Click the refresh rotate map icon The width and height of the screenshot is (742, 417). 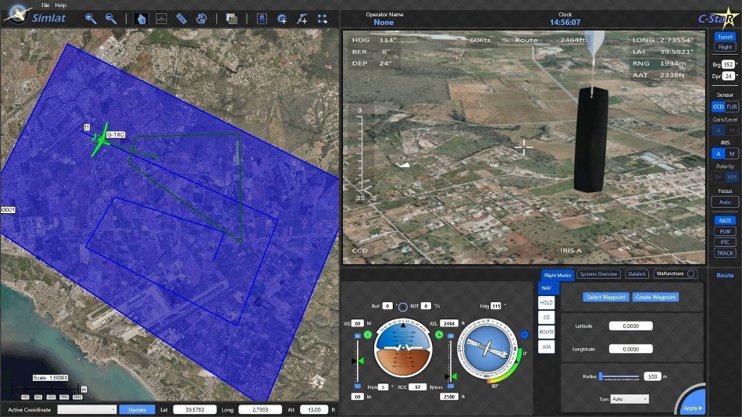coord(202,19)
